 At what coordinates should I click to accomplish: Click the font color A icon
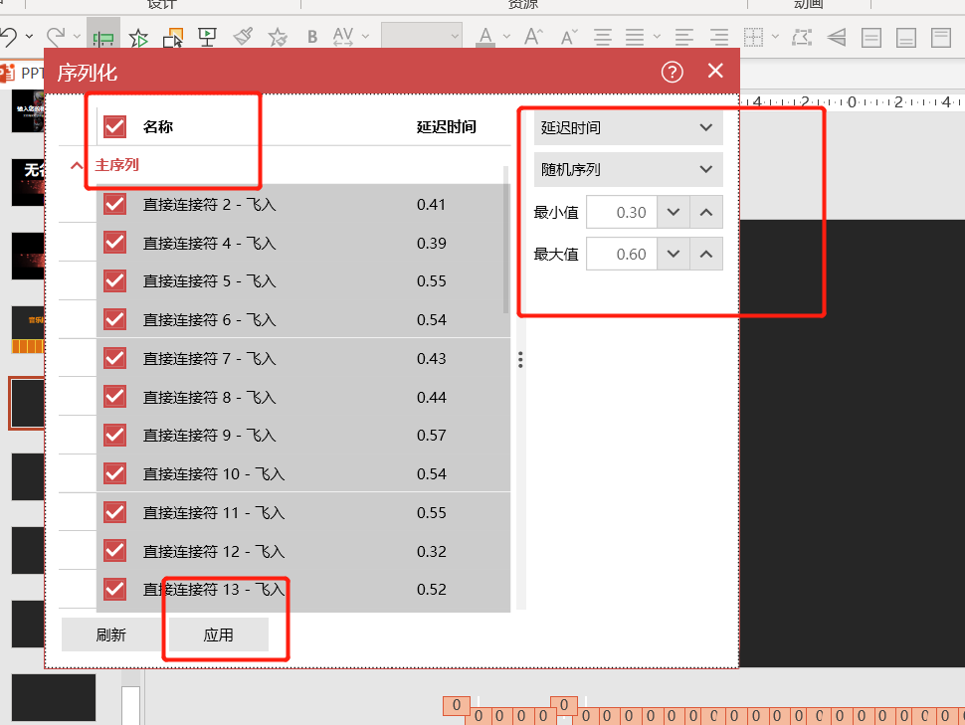485,38
